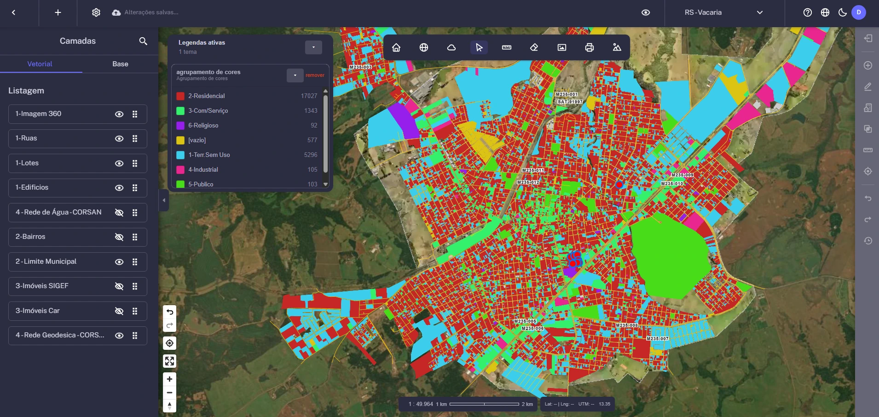
Task: Click right sidebar copy layers icon
Action: tap(868, 129)
